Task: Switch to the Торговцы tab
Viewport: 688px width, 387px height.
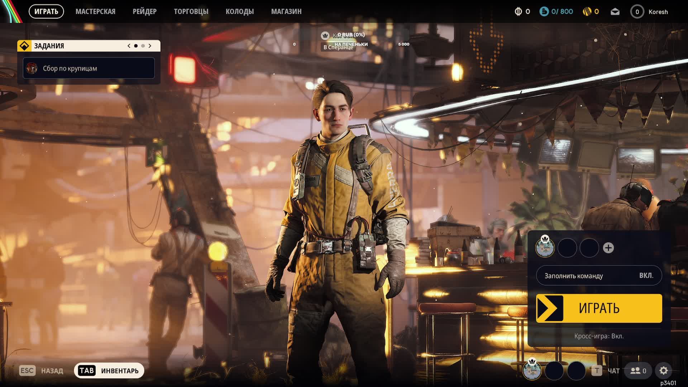Action: click(x=191, y=11)
